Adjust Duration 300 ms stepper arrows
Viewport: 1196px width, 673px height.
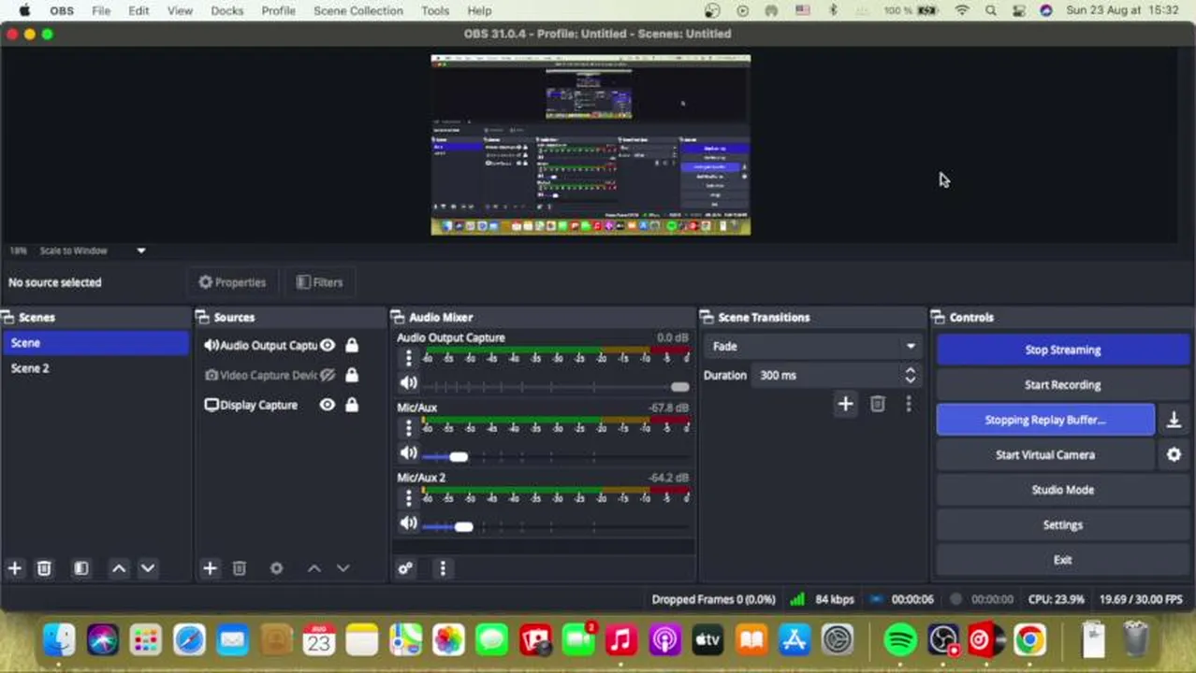coord(910,375)
